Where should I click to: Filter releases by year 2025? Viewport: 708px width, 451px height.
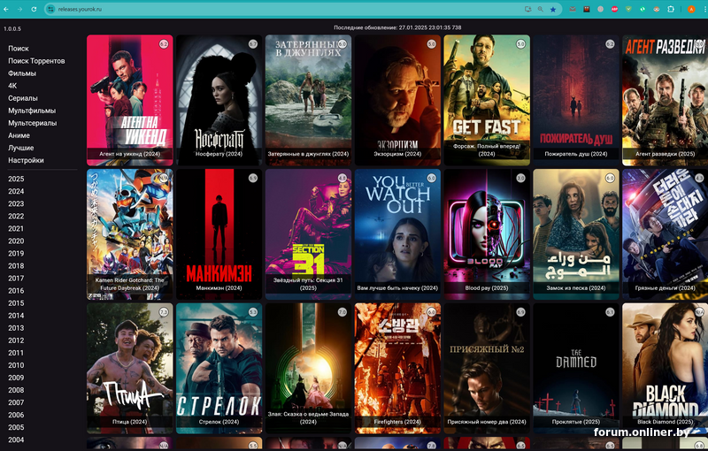pyautogui.click(x=16, y=179)
